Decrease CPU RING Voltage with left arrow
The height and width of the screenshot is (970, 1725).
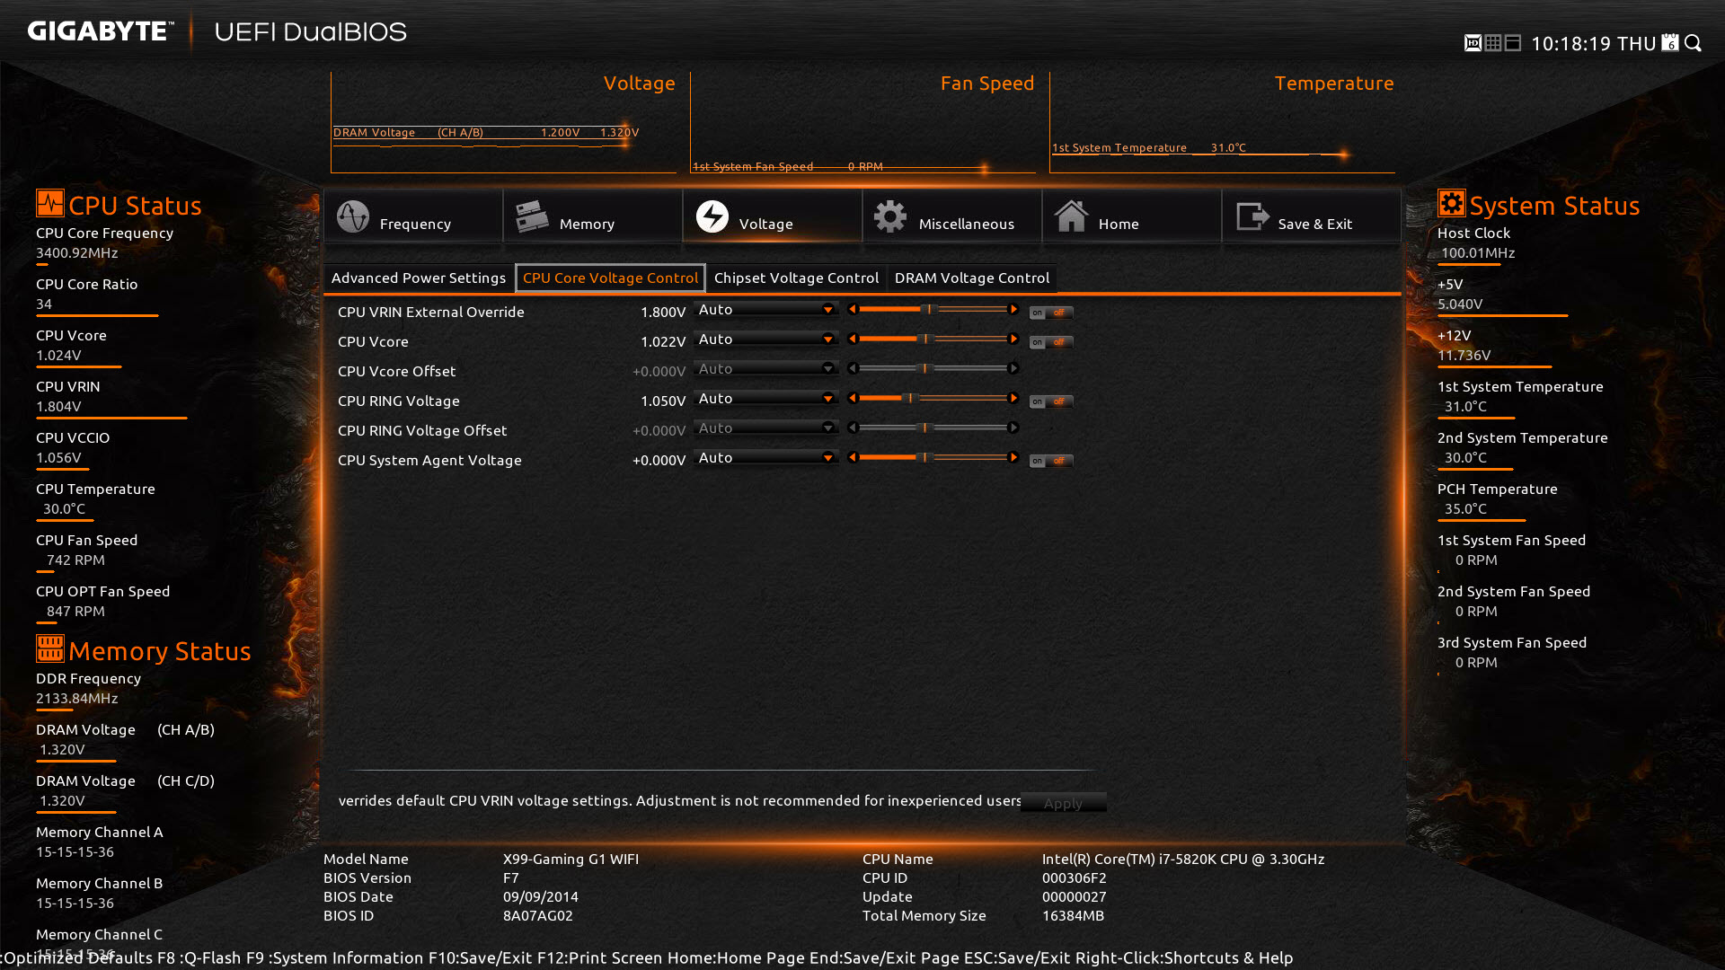coord(853,399)
